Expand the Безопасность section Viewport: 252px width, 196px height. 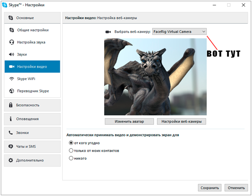coord(33,105)
